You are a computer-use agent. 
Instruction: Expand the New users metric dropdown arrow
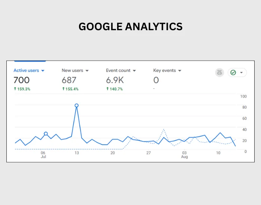(x=87, y=71)
